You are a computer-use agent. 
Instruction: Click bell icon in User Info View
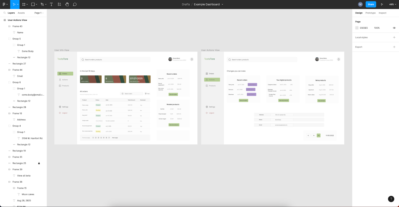pyautogui.click(x=192, y=59)
